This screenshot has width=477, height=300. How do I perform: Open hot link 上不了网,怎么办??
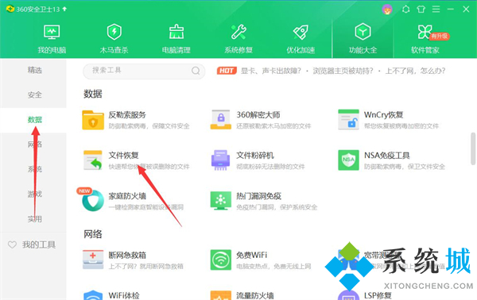click(415, 71)
